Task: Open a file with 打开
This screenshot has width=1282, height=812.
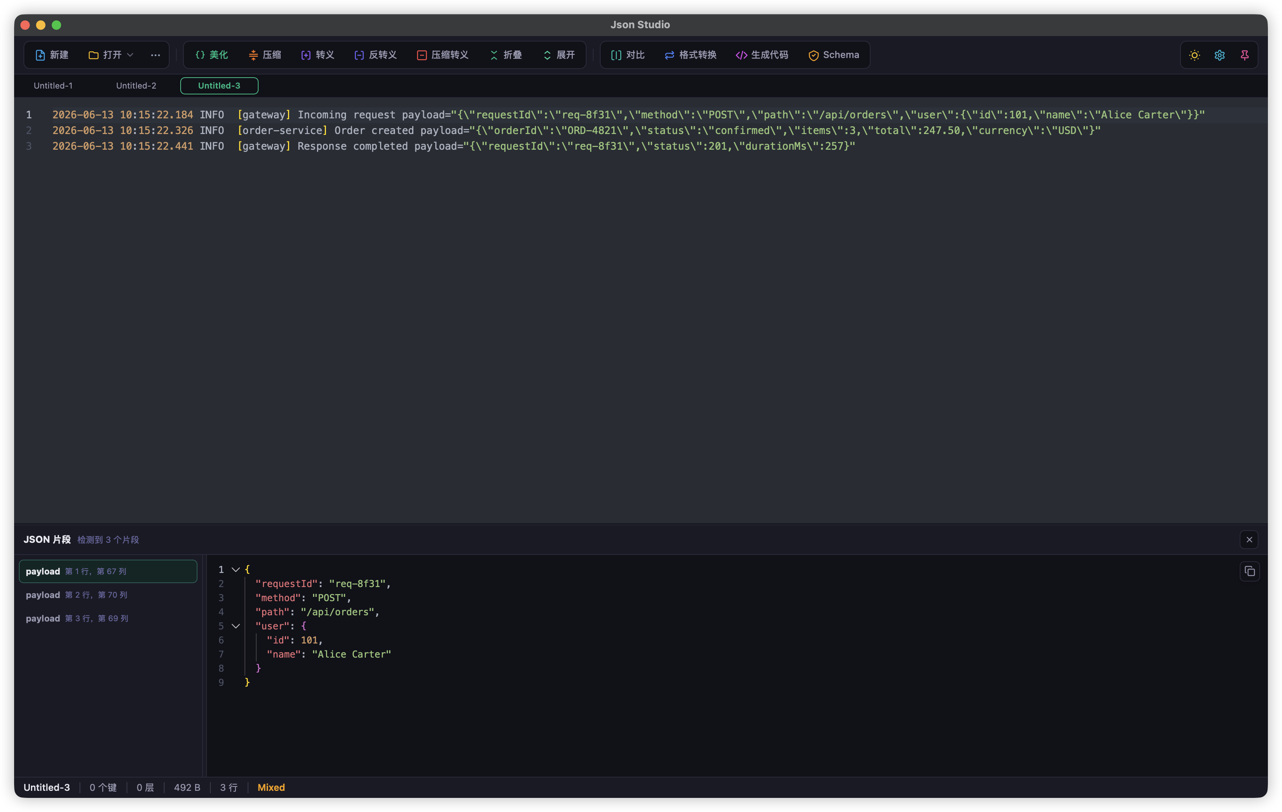Action: pyautogui.click(x=105, y=55)
